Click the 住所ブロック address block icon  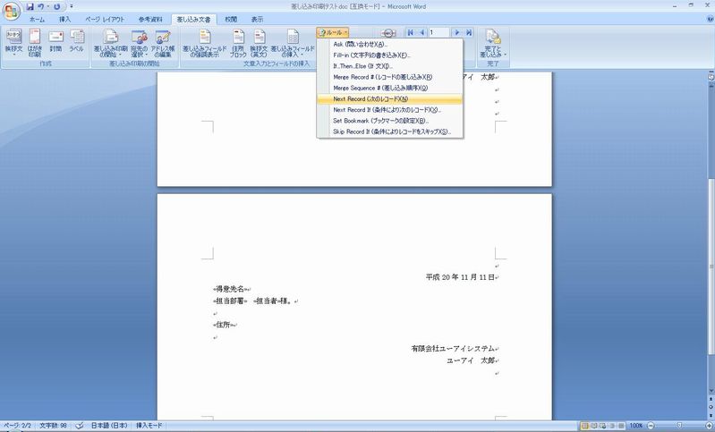point(238,43)
